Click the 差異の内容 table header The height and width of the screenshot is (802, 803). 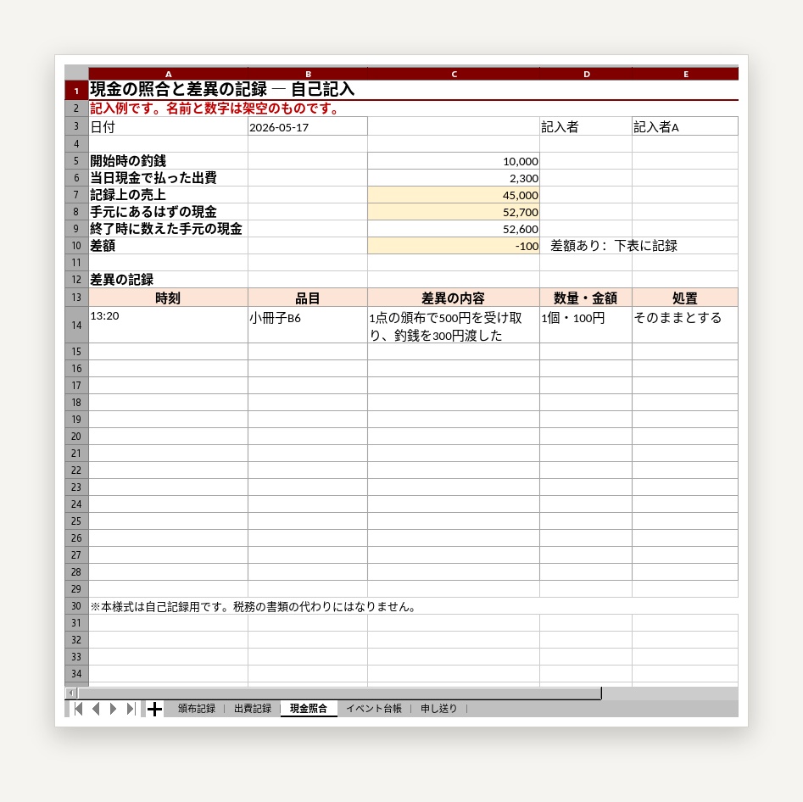[x=454, y=298]
